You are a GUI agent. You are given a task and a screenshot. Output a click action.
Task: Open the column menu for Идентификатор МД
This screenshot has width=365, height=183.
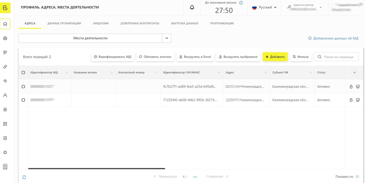pyautogui.click(x=67, y=72)
